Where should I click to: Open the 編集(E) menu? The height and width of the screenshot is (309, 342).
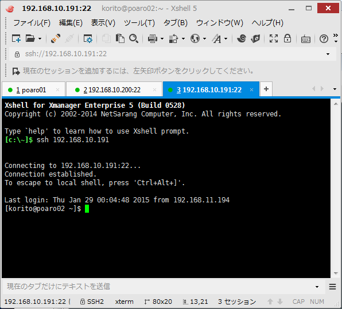71,23
